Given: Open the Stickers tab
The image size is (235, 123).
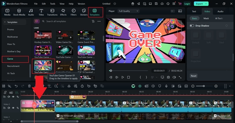Looking at the screenshot, I should tap(84, 12).
